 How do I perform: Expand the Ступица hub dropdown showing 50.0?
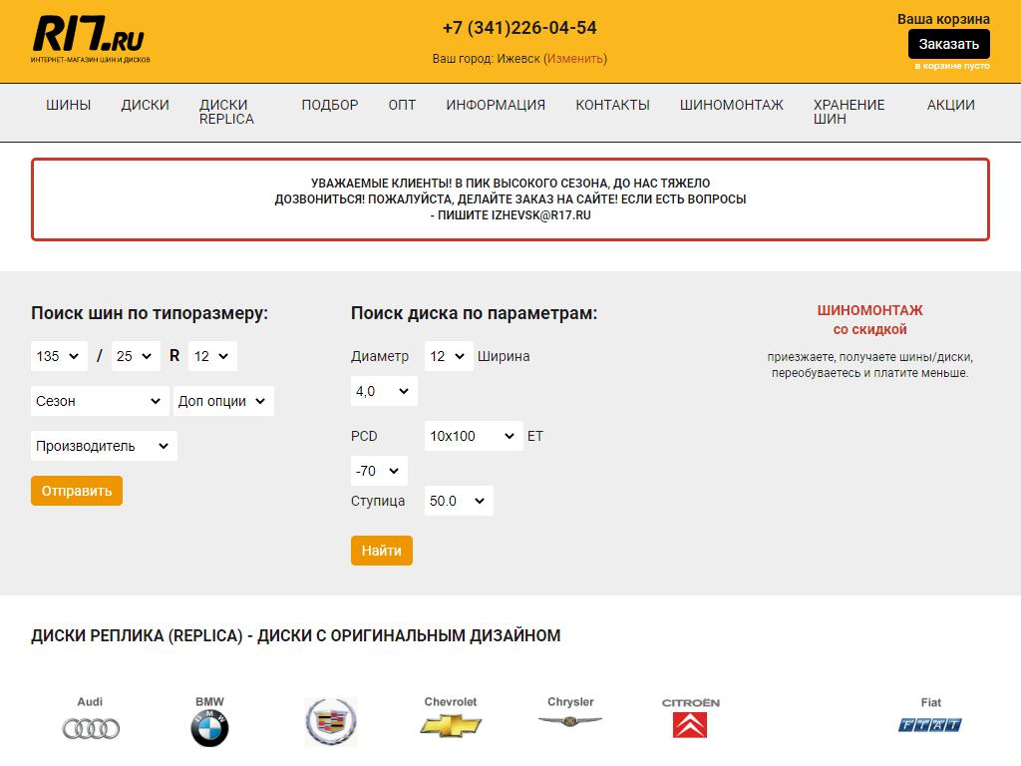[x=459, y=501]
